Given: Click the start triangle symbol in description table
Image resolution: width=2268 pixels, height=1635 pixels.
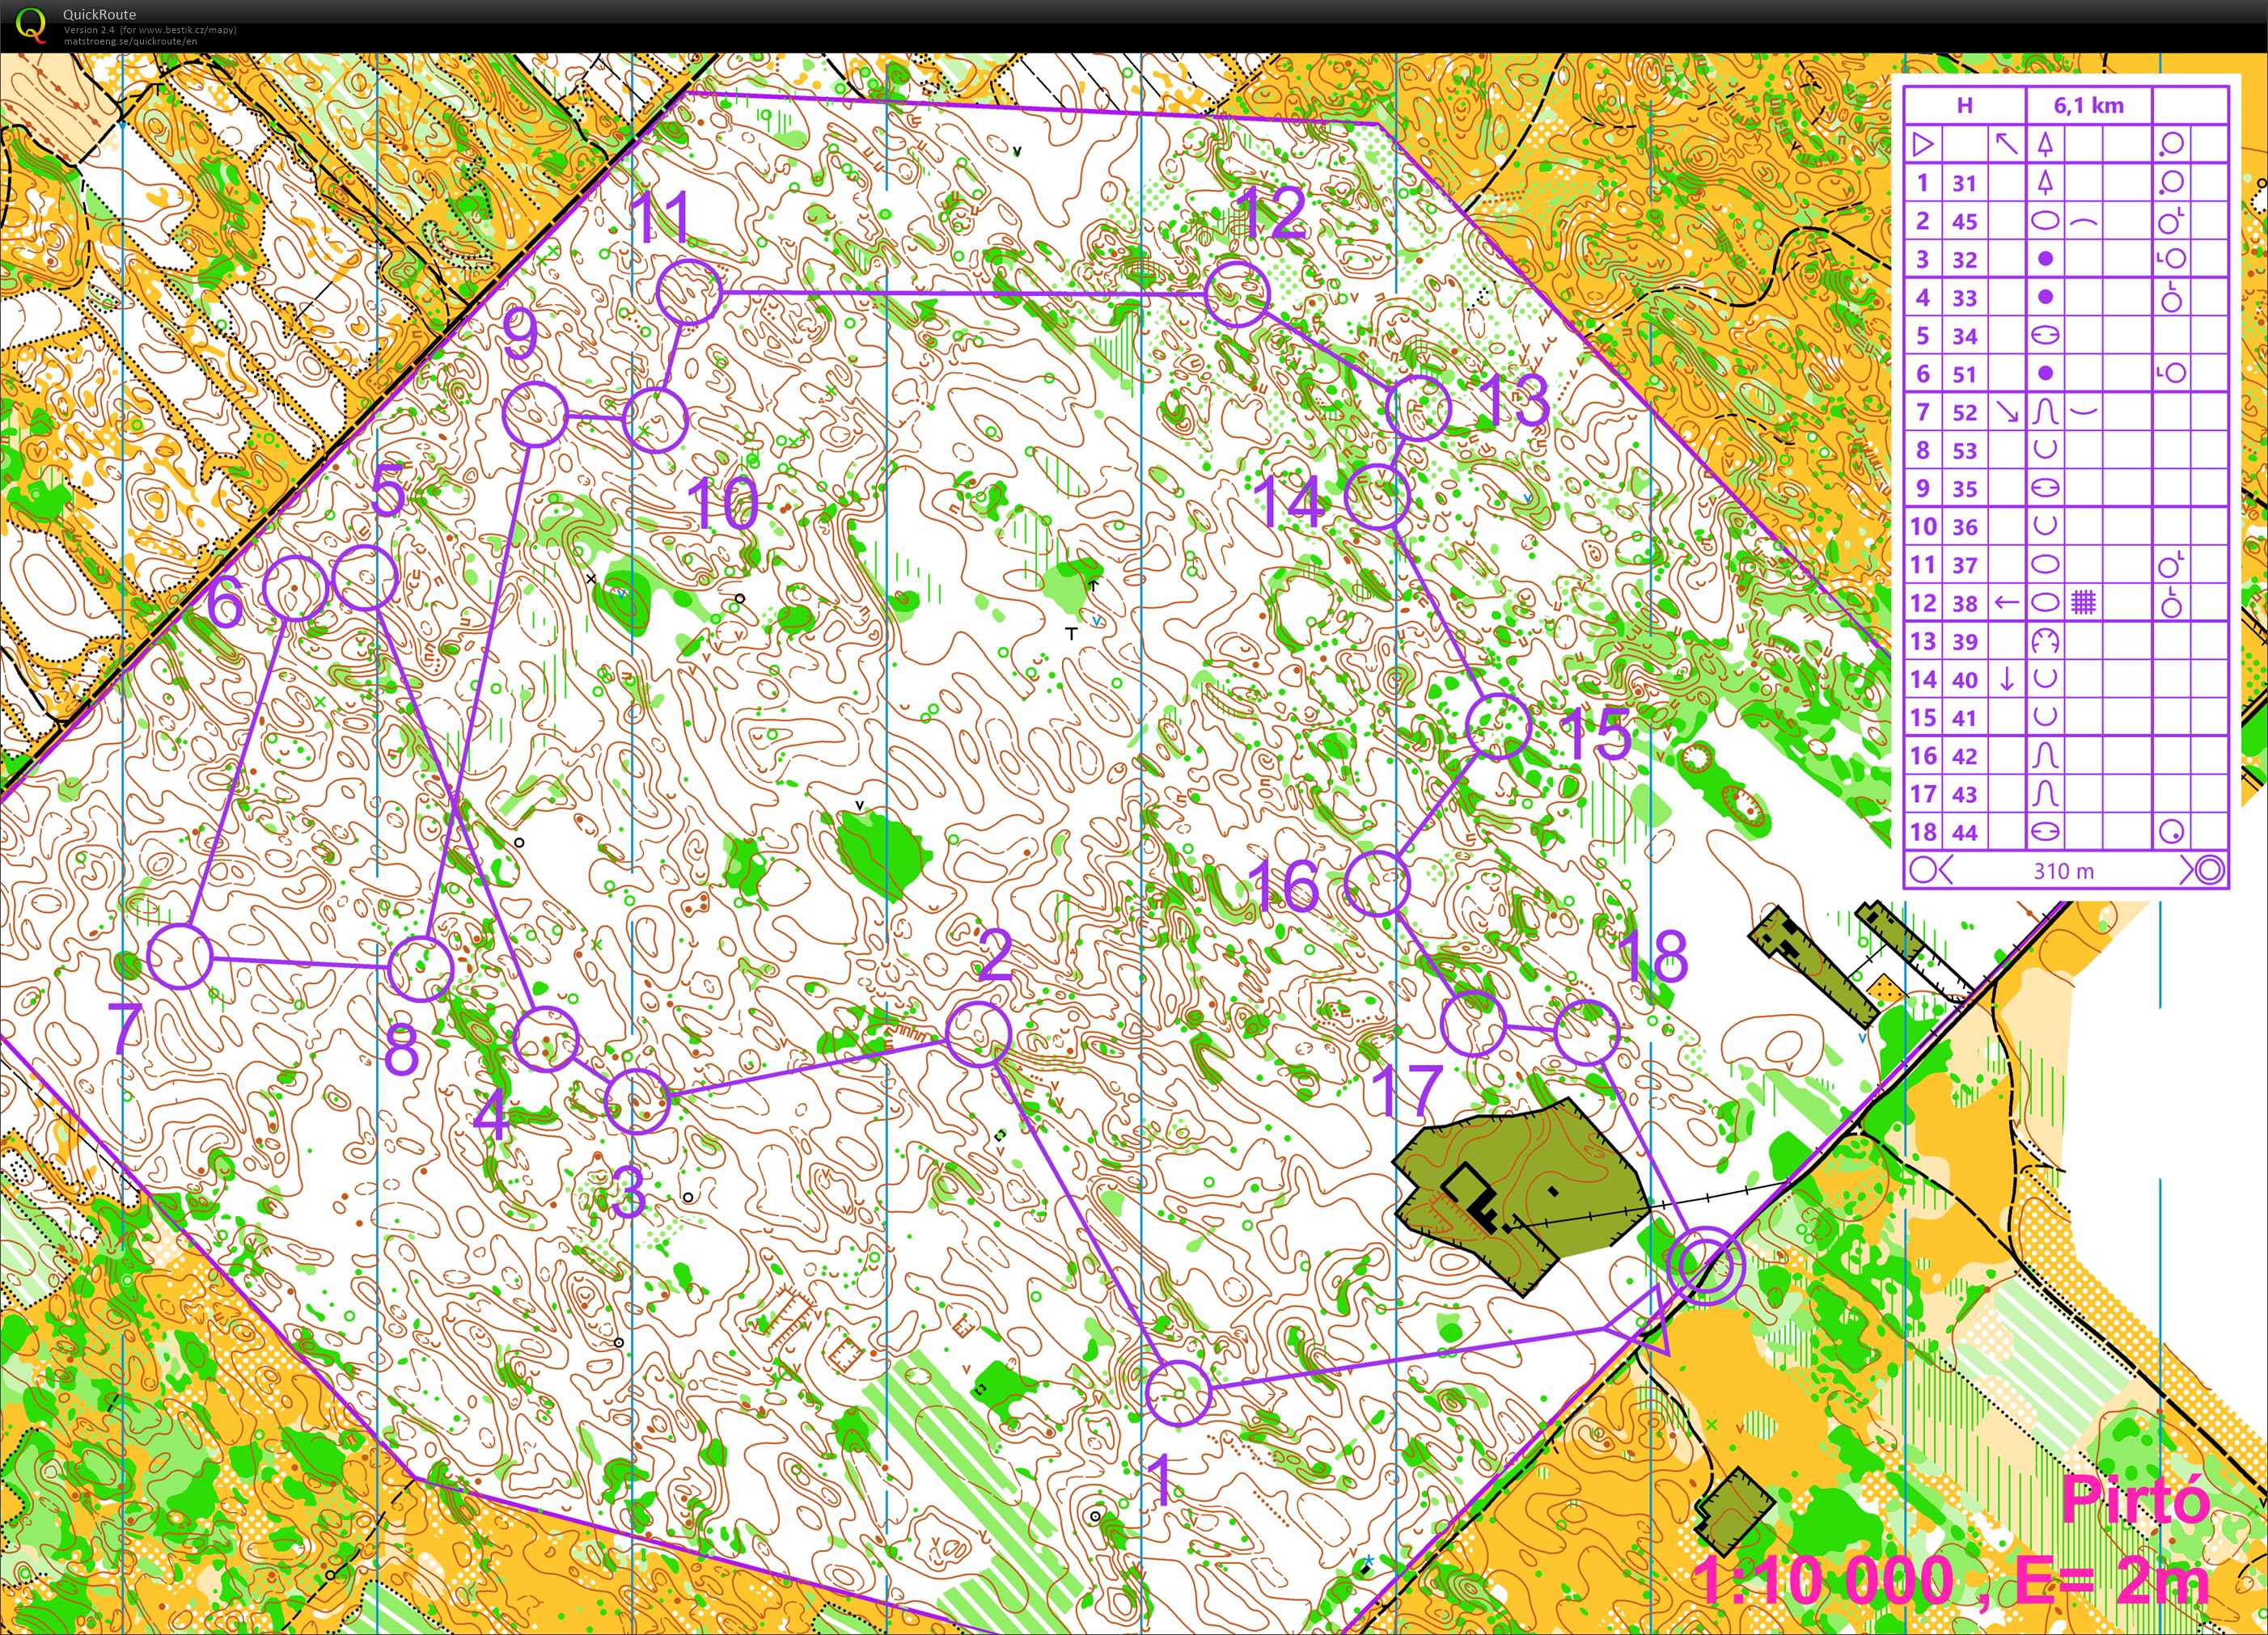Looking at the screenshot, I should pyautogui.click(x=1922, y=144).
